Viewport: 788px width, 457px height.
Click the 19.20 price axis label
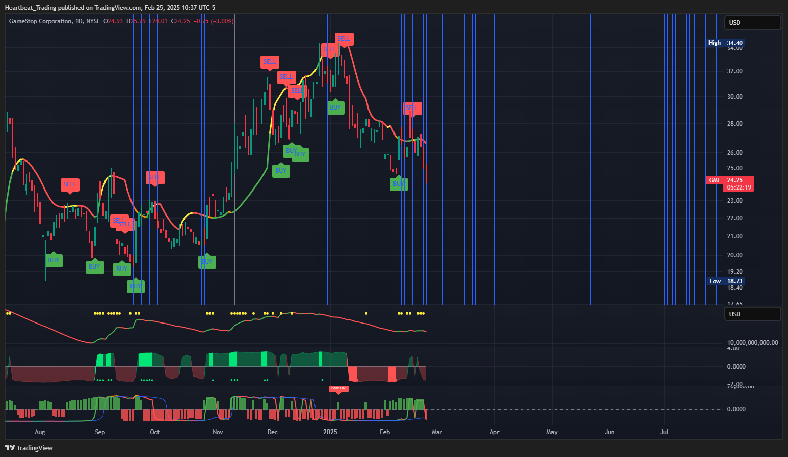pos(735,272)
